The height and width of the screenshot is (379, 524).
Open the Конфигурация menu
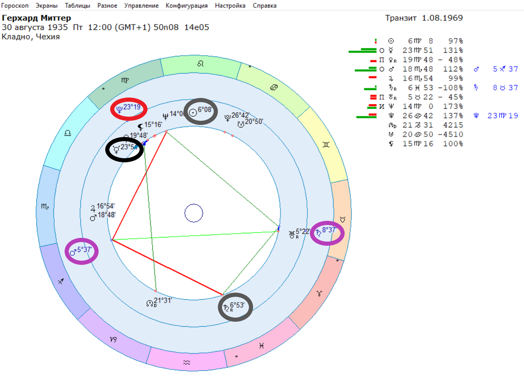pyautogui.click(x=187, y=6)
